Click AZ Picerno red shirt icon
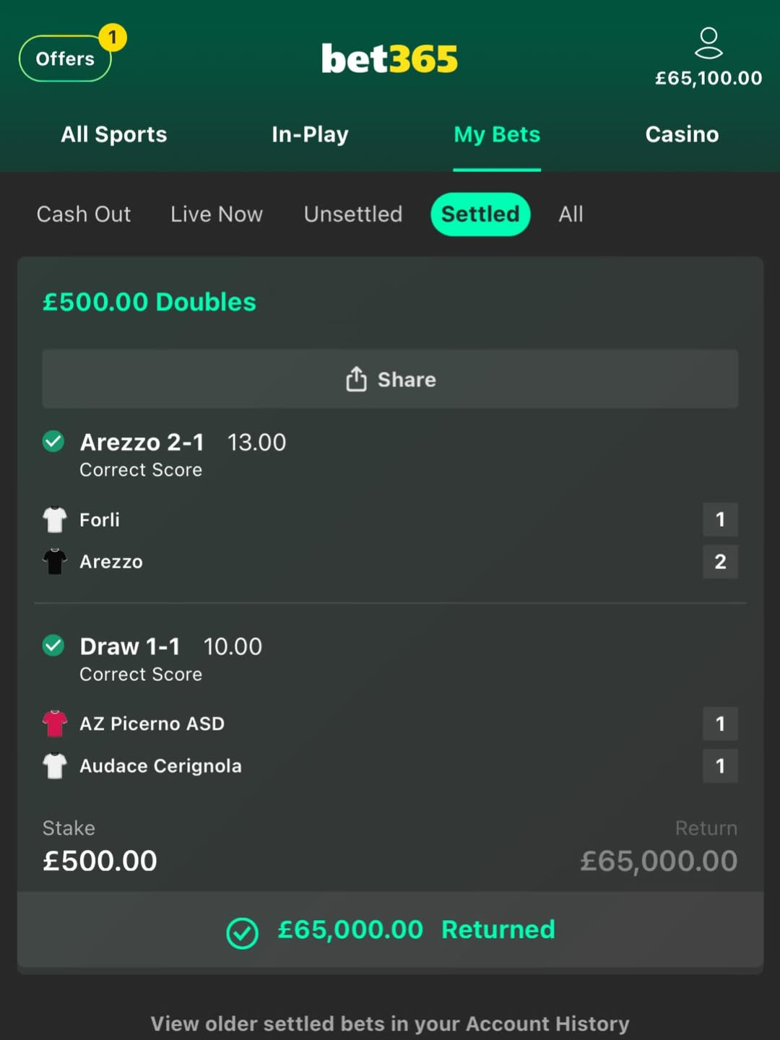780x1040 pixels. 55,723
